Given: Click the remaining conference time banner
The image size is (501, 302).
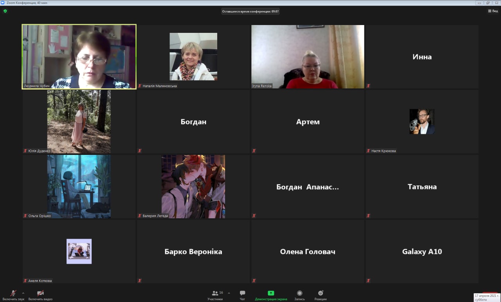Looking at the screenshot, I should (250, 11).
